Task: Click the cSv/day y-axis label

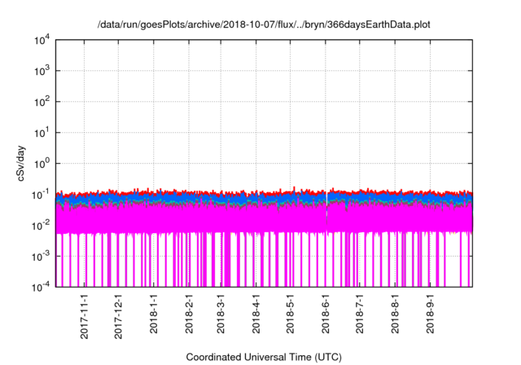Action: 20,163
